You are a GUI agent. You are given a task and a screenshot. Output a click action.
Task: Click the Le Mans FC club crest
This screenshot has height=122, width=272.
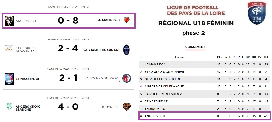[127, 20]
